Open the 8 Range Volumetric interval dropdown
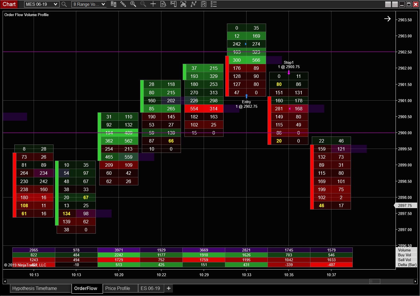 (x=89, y=4)
